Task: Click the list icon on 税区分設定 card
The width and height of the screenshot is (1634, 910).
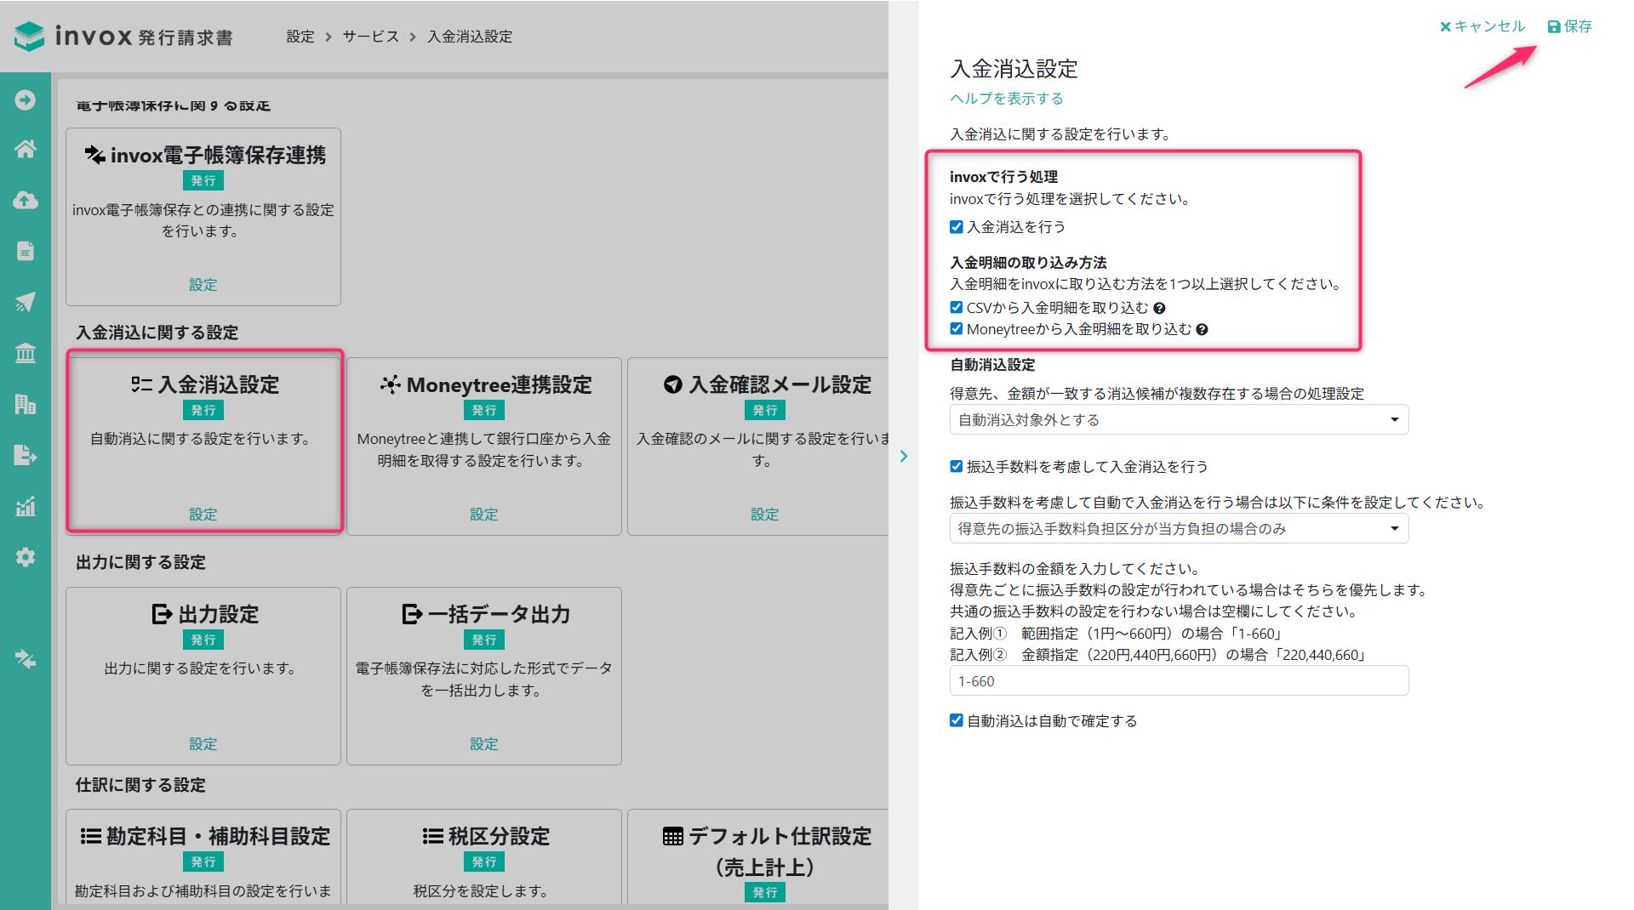Action: coord(432,836)
